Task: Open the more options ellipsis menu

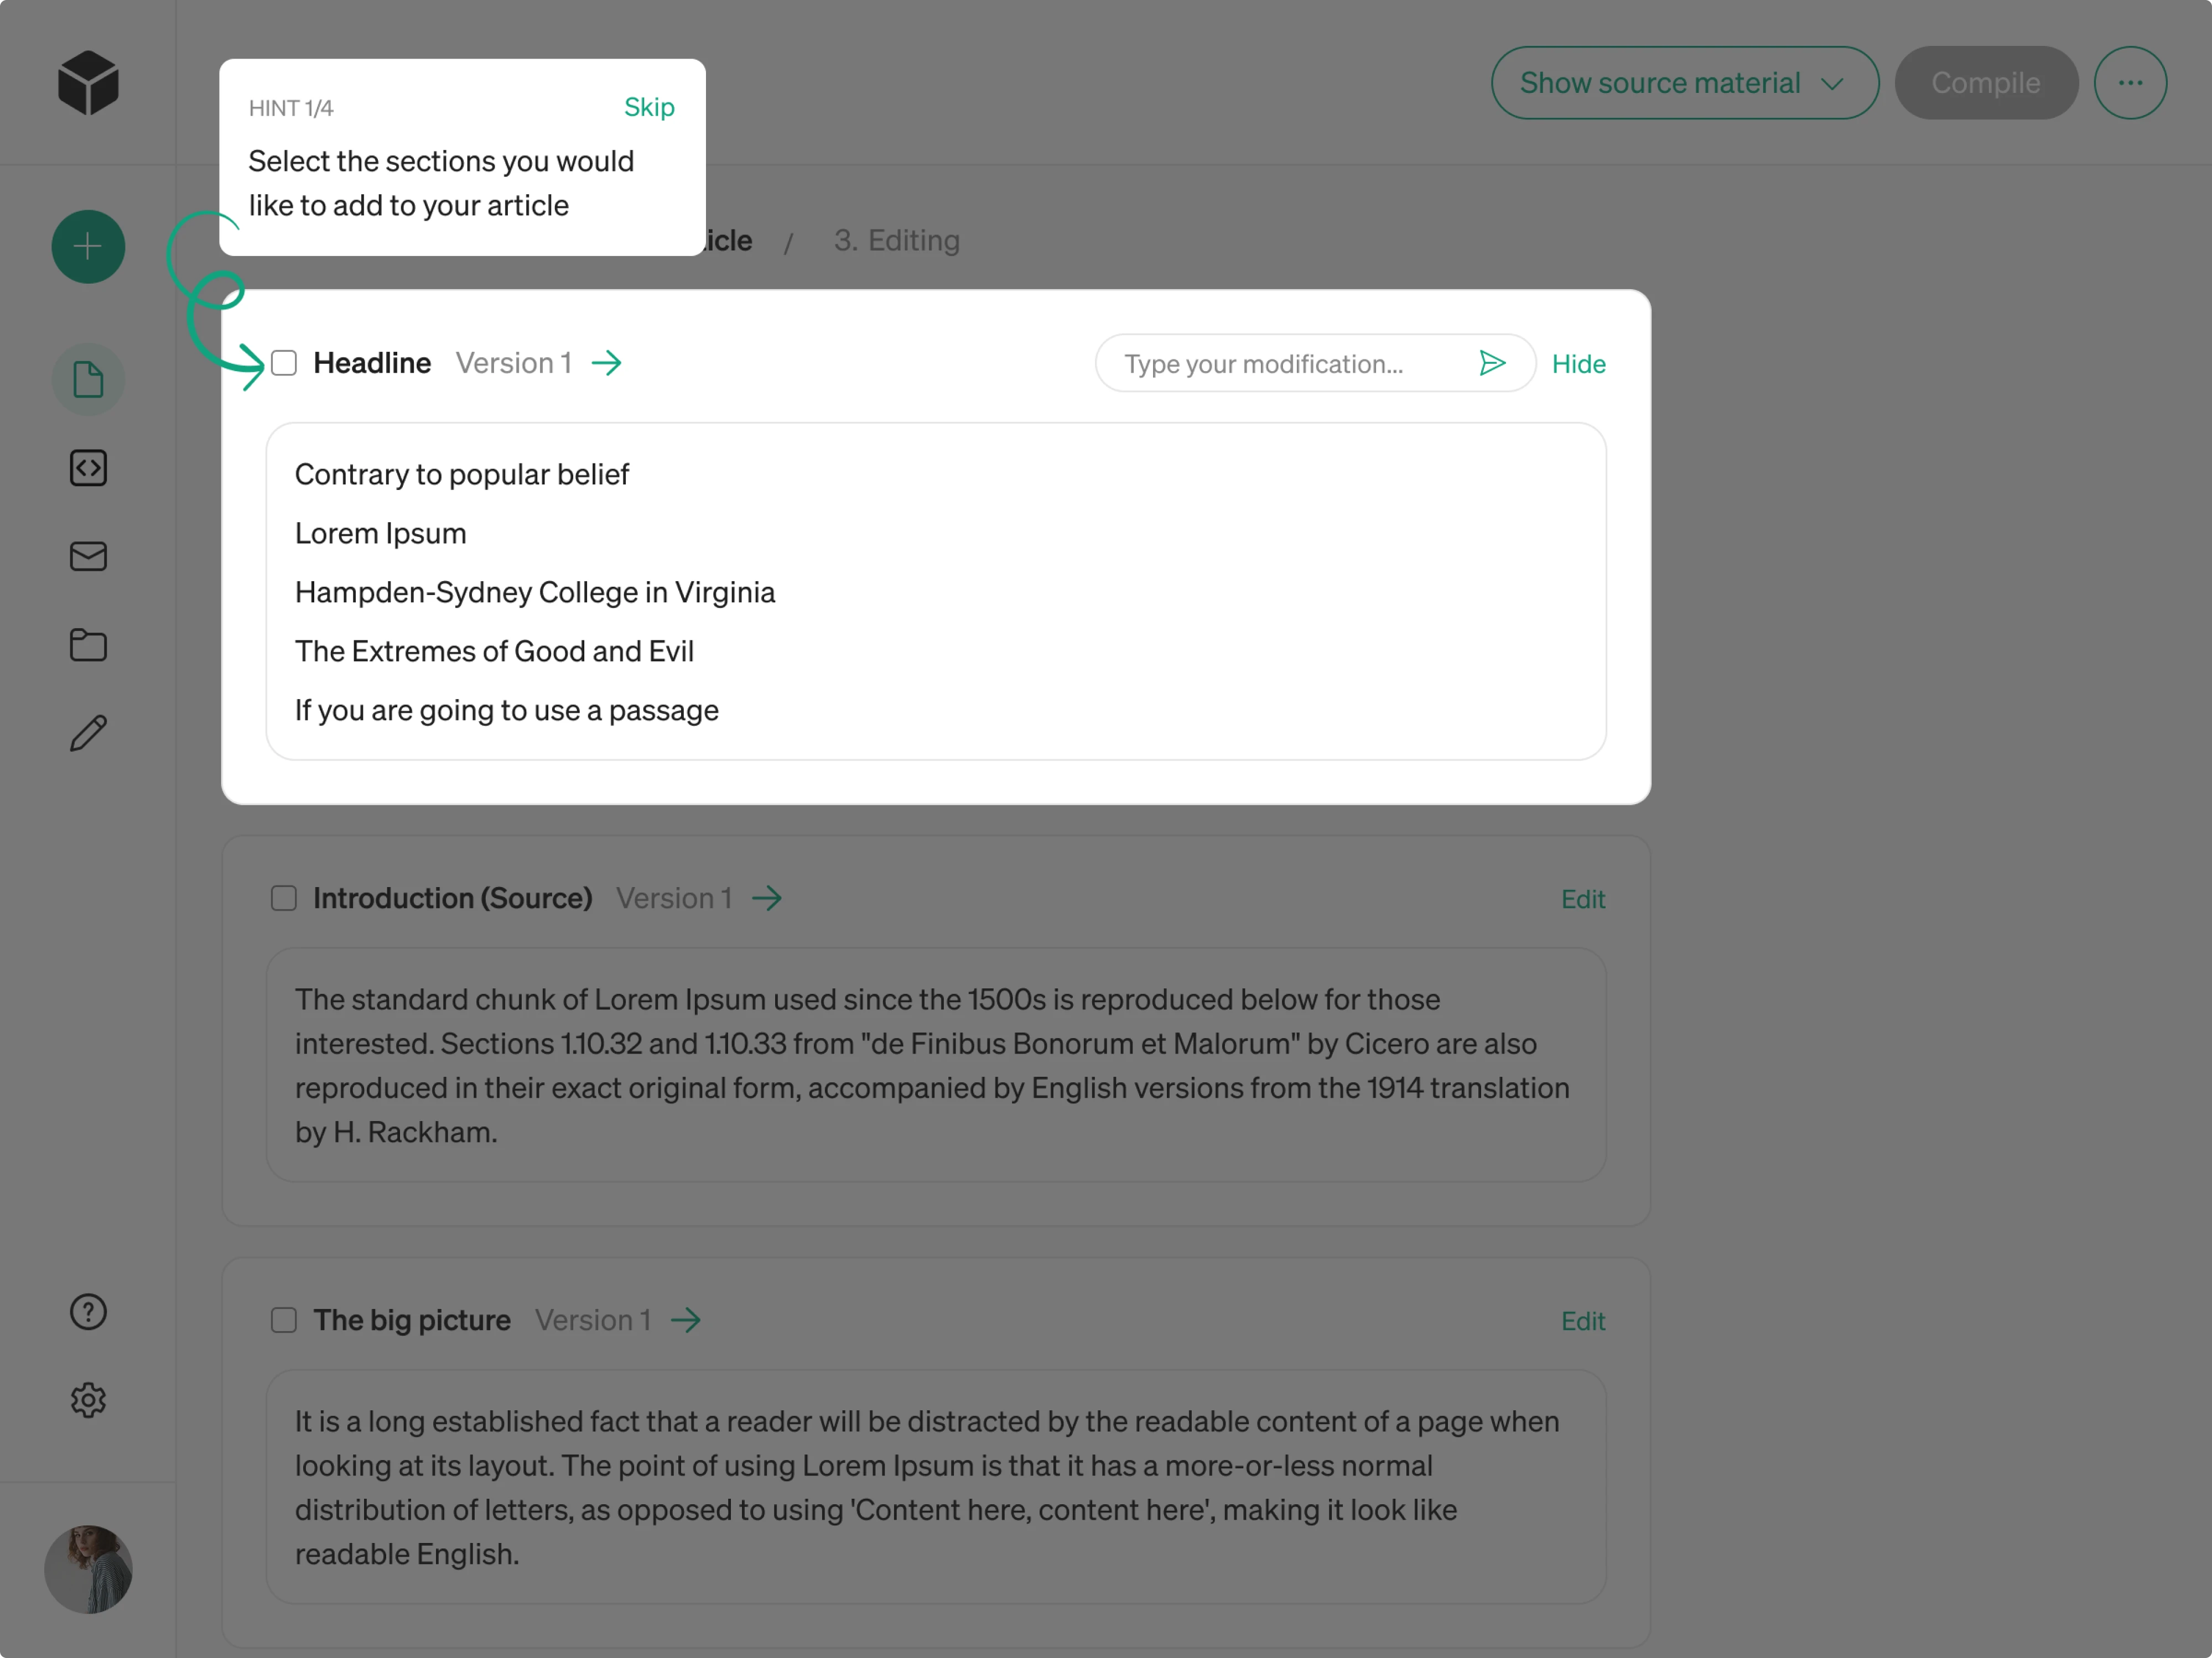Action: coord(2130,83)
